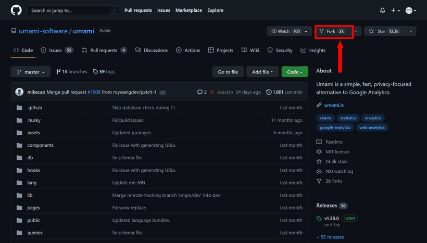Open the lang folder
This screenshot has width=427, height=243.
point(32,183)
